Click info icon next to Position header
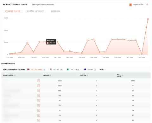The image size is (152, 123). (x=87, y=75)
